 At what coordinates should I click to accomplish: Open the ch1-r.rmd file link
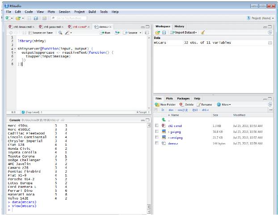click(175, 126)
